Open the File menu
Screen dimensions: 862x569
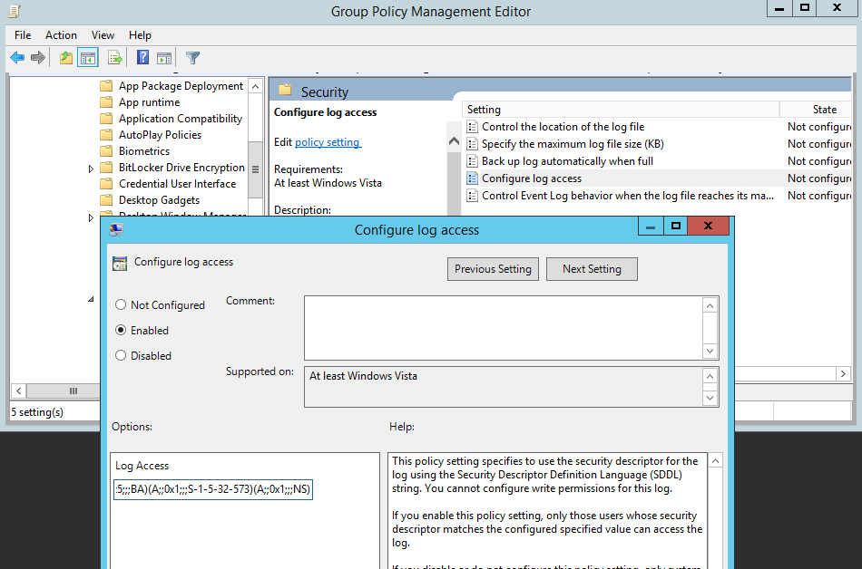23,35
